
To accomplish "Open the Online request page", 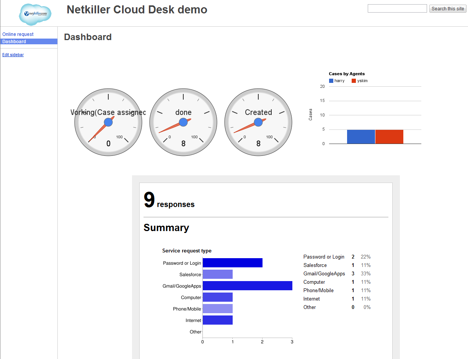I will point(18,34).
